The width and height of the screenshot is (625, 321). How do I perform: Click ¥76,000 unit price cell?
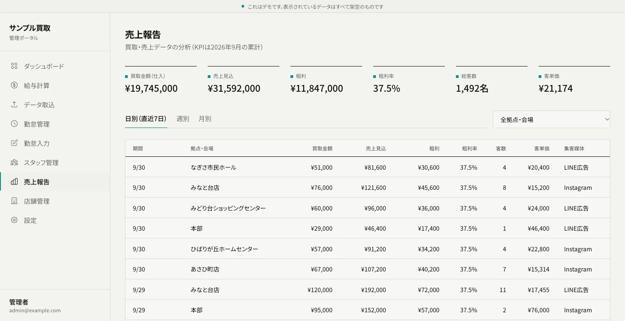click(539, 310)
